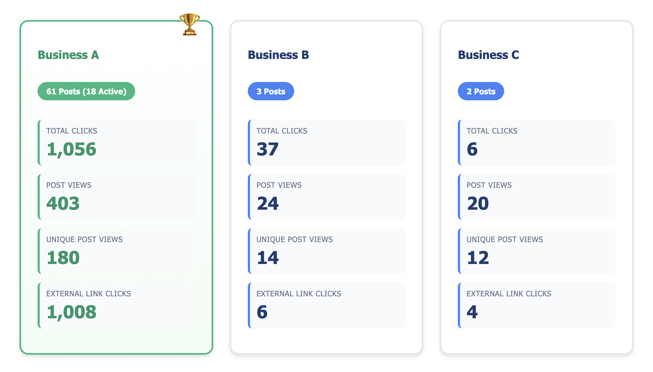Click Business C Post Views 20 tile
The width and height of the screenshot is (653, 372).
click(x=536, y=197)
